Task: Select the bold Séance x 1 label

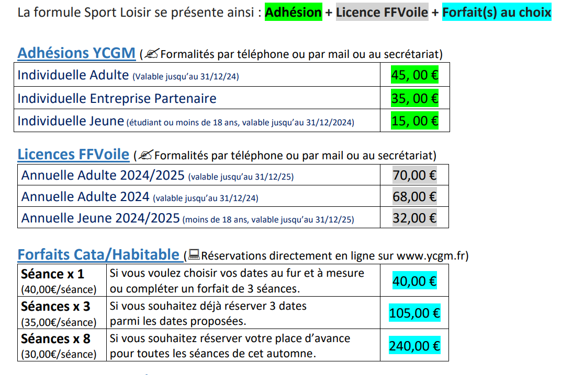Action: click(x=52, y=274)
